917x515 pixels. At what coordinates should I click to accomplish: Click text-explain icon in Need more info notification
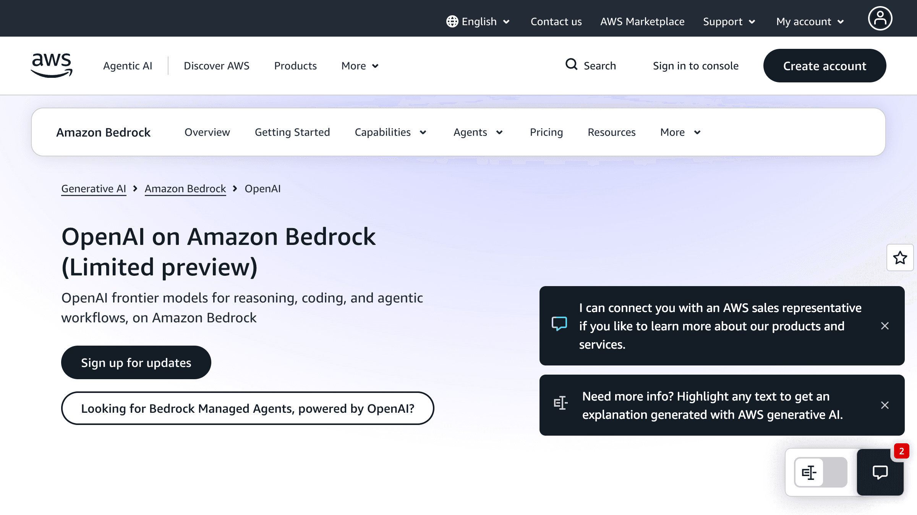pos(561,403)
